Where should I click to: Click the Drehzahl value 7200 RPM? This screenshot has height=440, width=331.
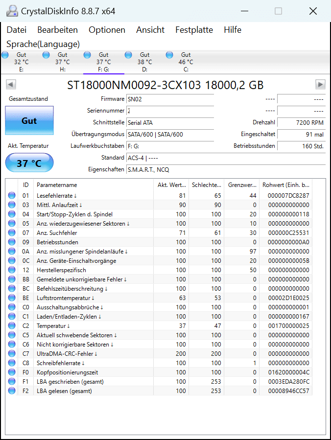coord(301,123)
